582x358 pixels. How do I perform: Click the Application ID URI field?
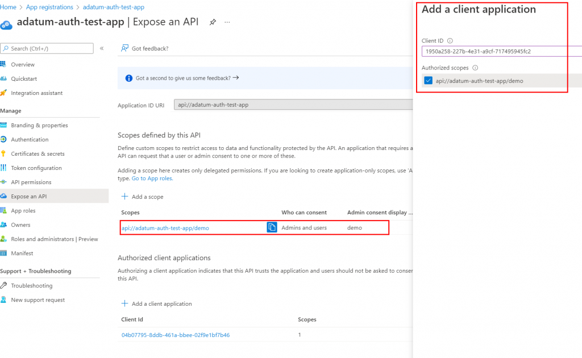[293, 105]
